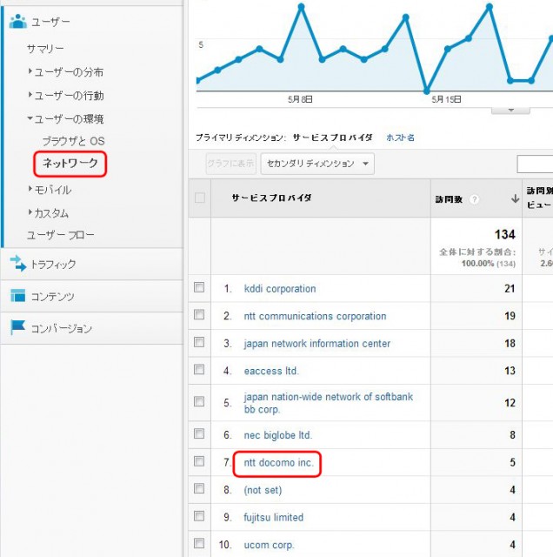Click the 5月 8日 axis label
The image size is (553, 557).
pyautogui.click(x=300, y=99)
